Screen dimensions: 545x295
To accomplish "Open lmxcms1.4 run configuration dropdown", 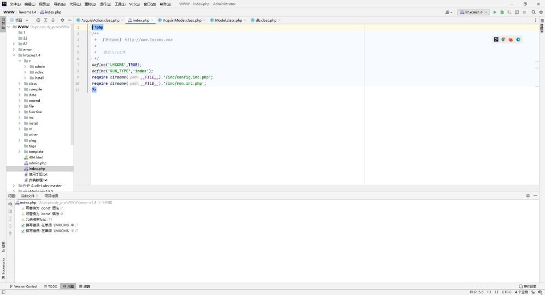I will tap(474, 12).
